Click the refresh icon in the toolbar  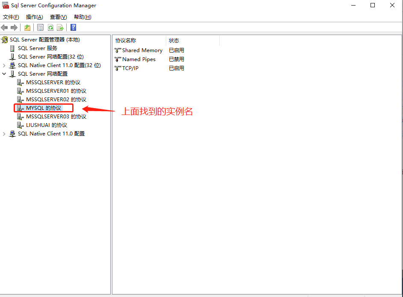(x=50, y=27)
